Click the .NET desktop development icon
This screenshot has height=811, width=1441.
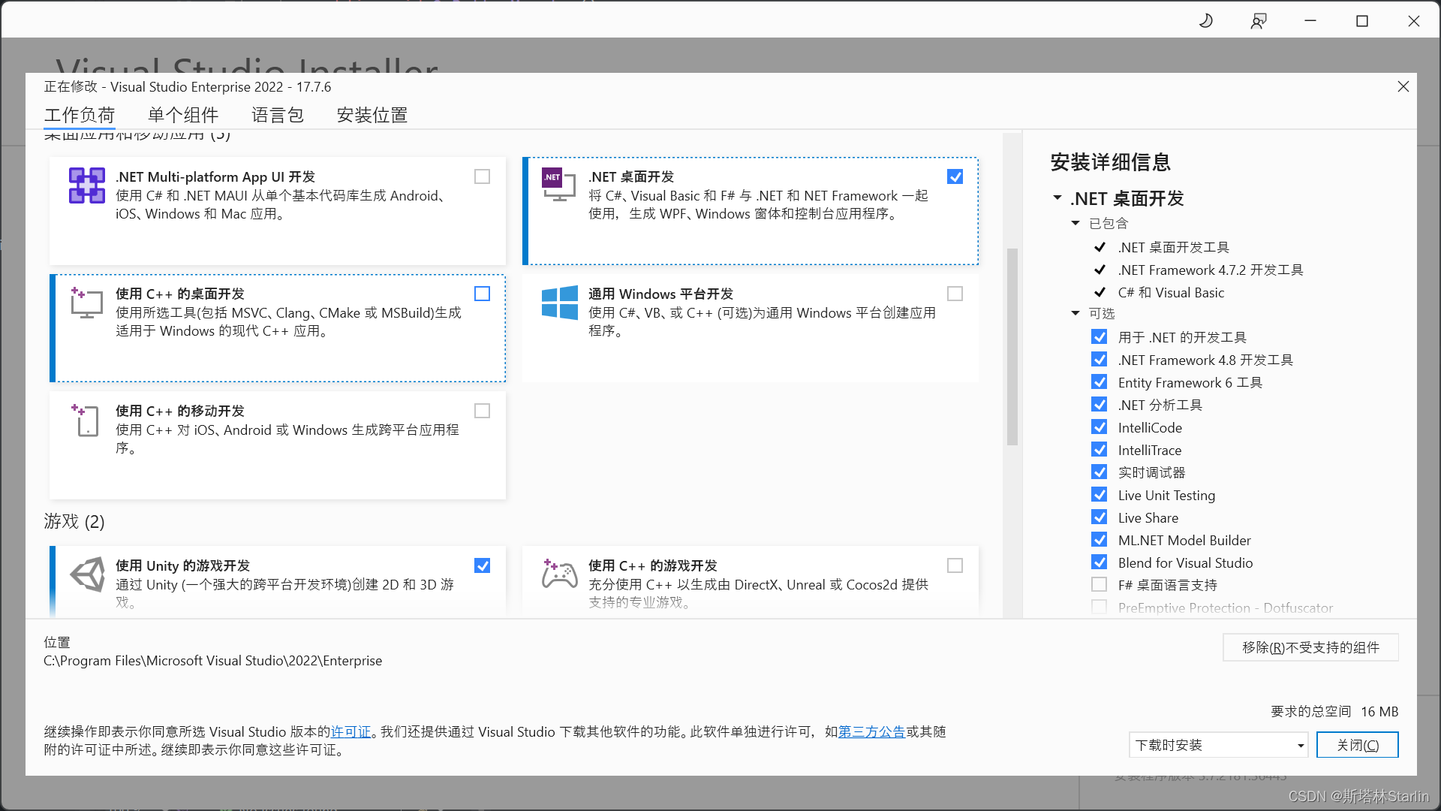558,184
